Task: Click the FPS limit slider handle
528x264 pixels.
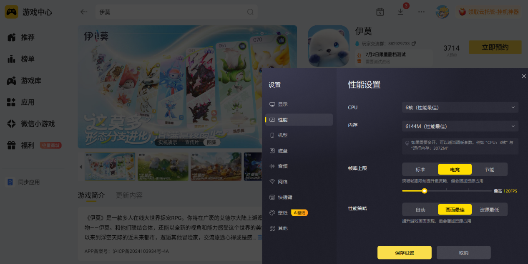Action: (x=425, y=191)
